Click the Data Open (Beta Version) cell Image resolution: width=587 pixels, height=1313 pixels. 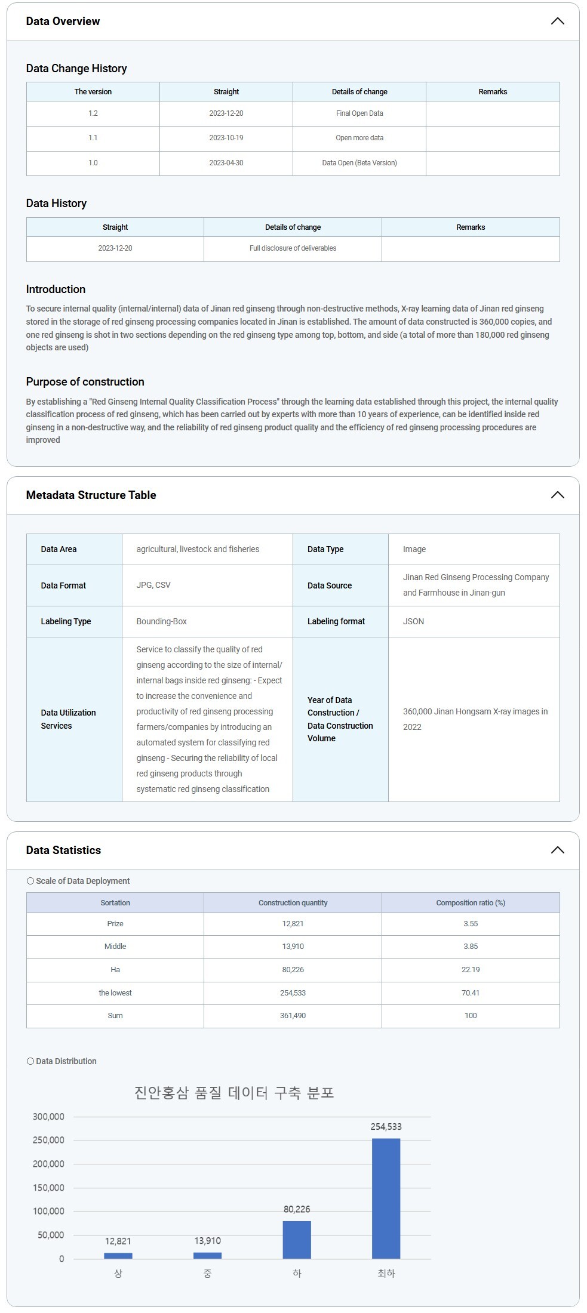click(x=359, y=163)
